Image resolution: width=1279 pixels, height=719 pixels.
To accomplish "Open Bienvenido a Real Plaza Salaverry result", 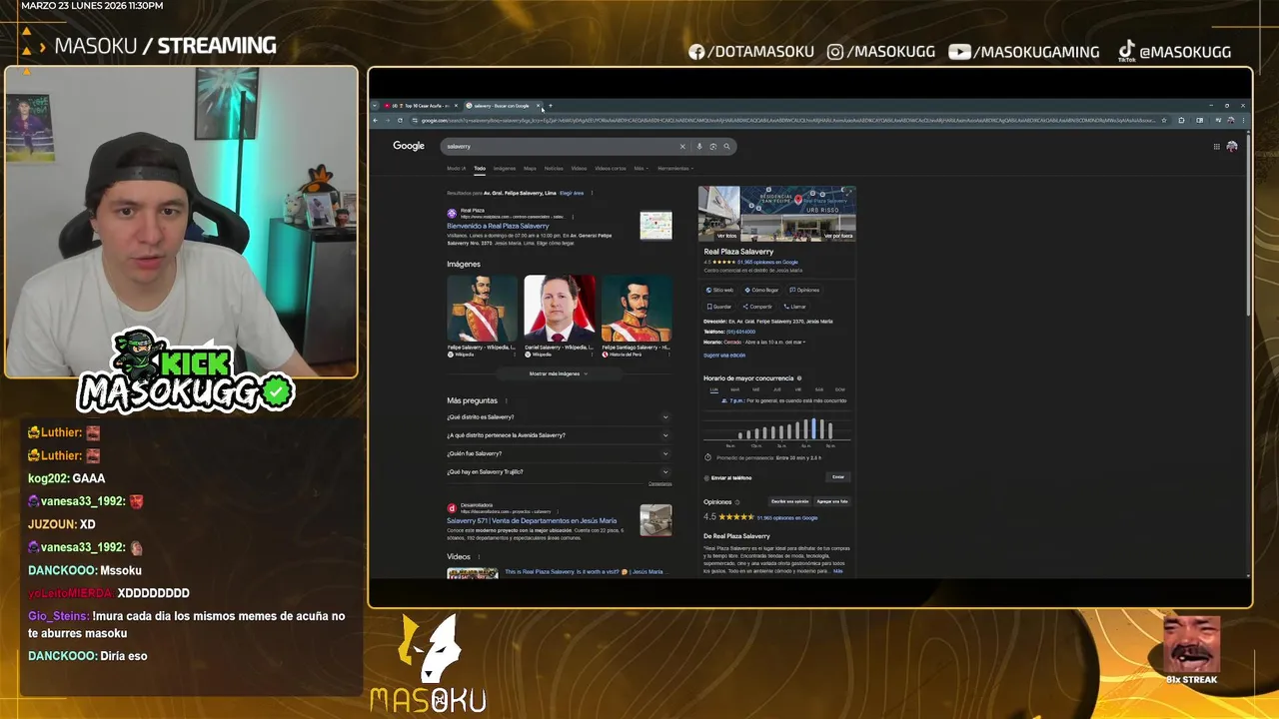I will [x=498, y=226].
